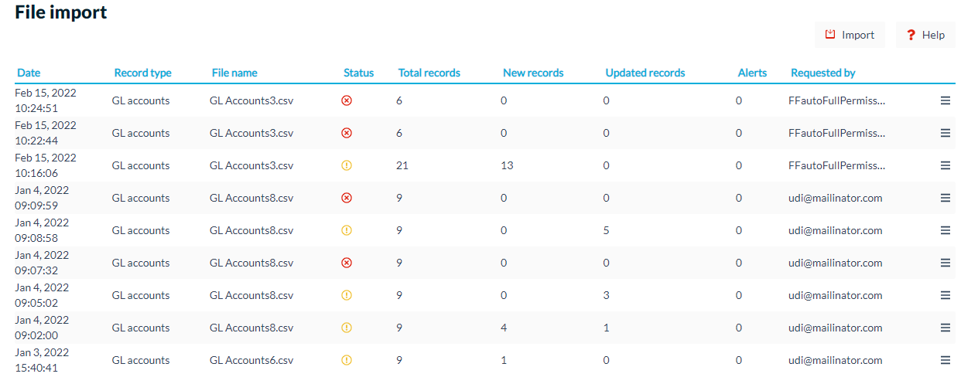
Task: Sort by Record type column header
Action: coord(142,73)
